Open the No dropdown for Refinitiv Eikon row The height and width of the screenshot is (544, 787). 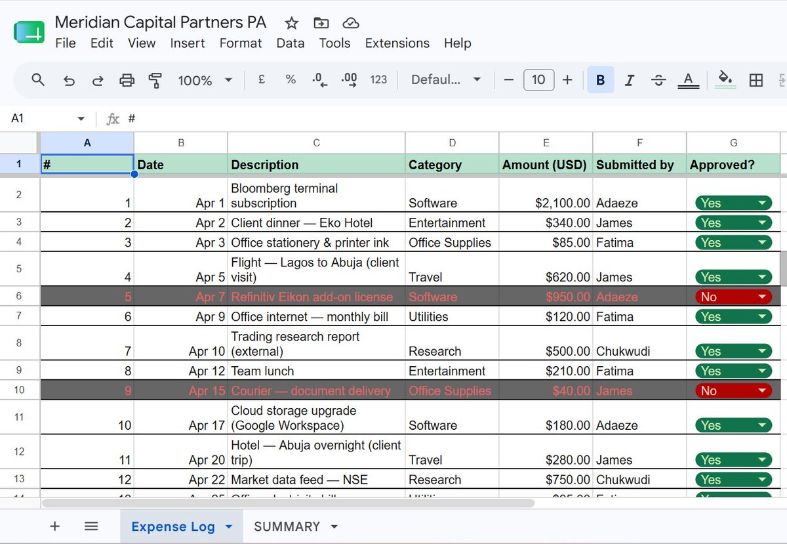[x=733, y=297]
